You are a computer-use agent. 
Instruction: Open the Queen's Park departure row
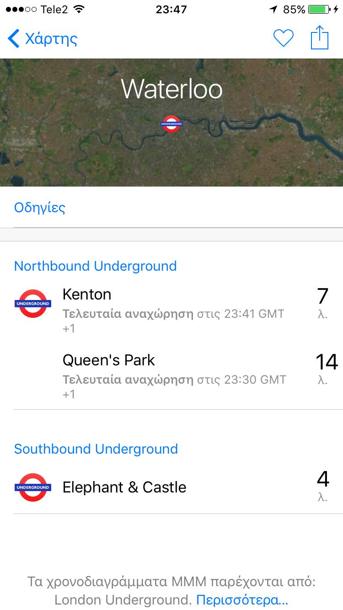click(174, 376)
